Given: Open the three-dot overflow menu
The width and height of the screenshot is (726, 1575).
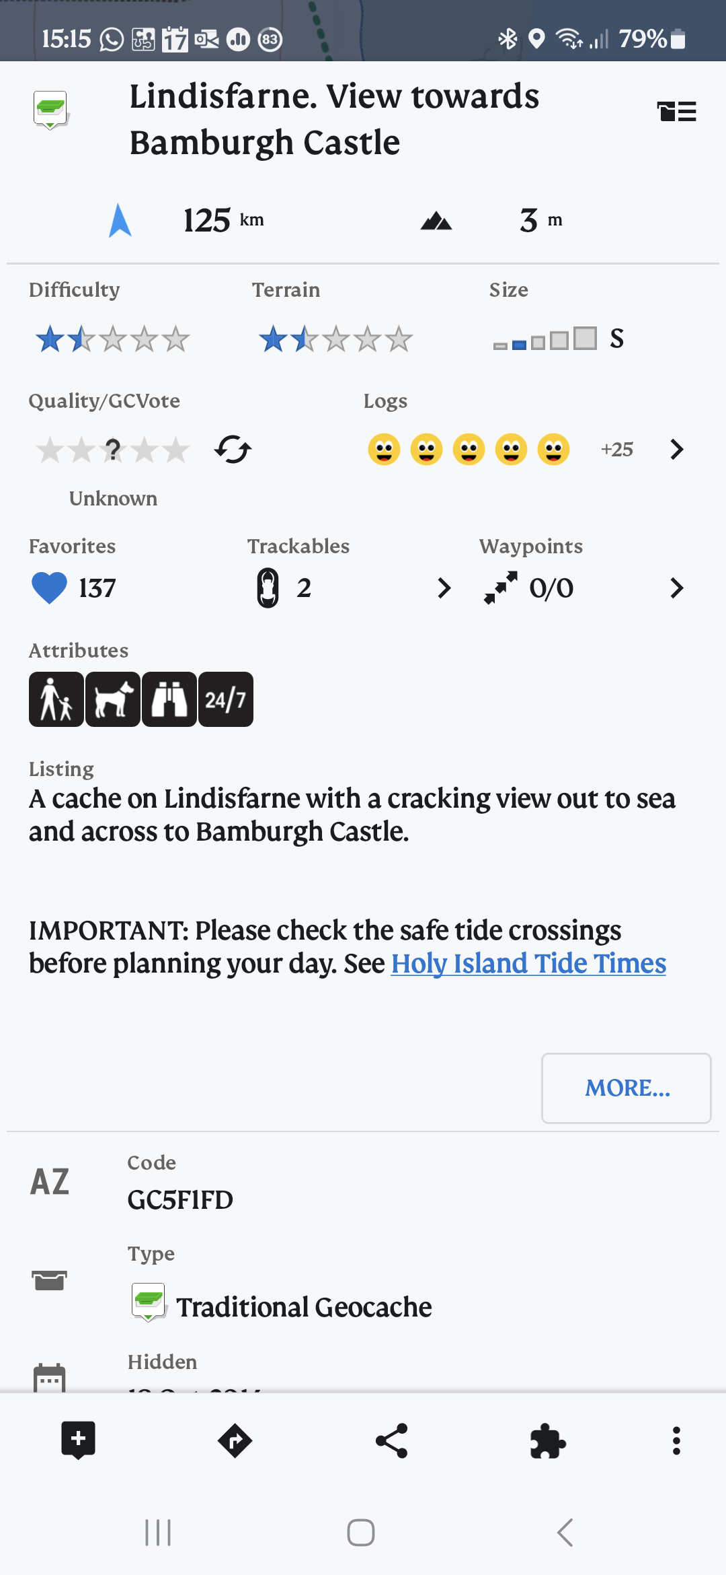Looking at the screenshot, I should (x=676, y=1441).
